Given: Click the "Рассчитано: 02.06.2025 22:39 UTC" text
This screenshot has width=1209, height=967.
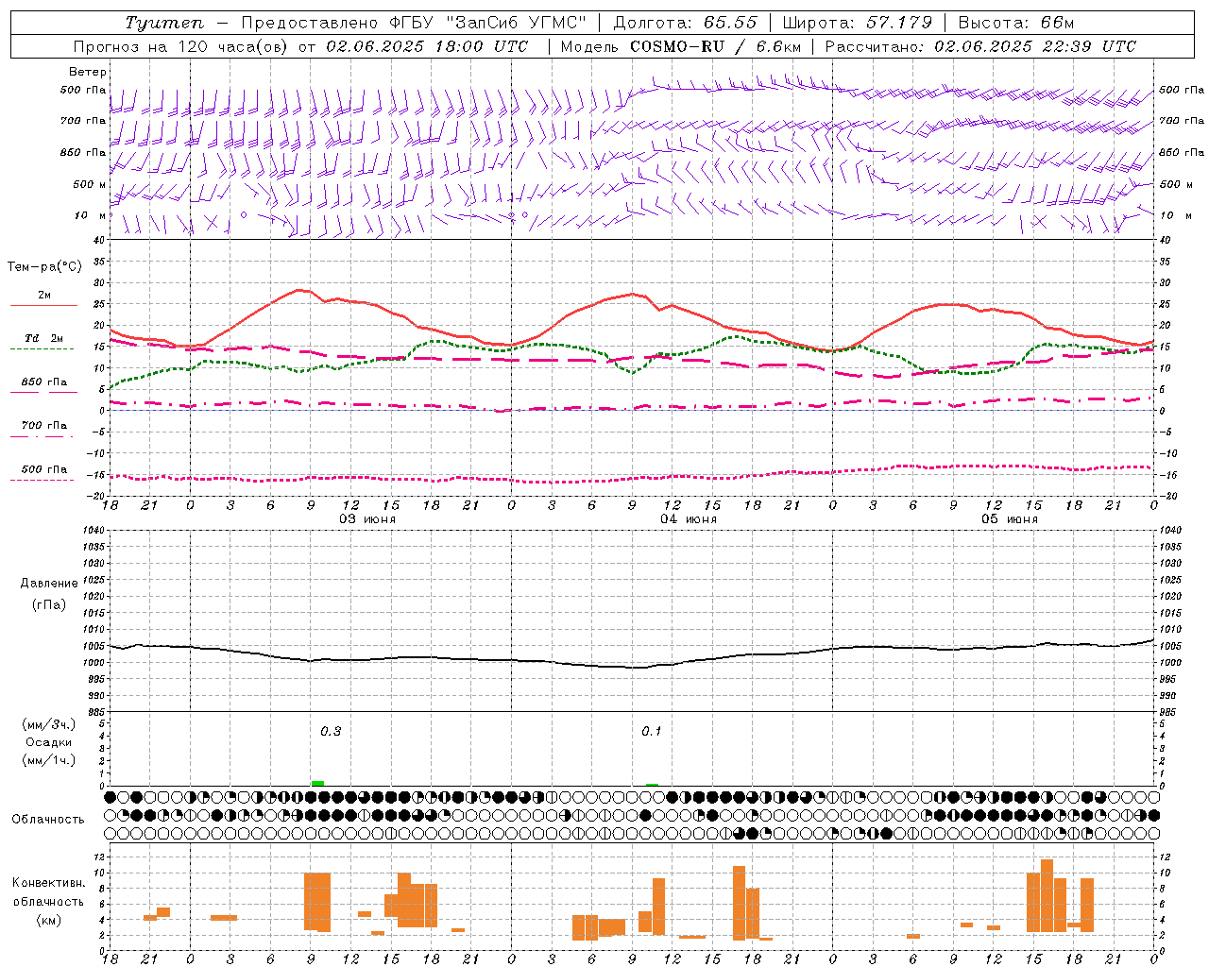Looking at the screenshot, I should pyautogui.click(x=980, y=46).
